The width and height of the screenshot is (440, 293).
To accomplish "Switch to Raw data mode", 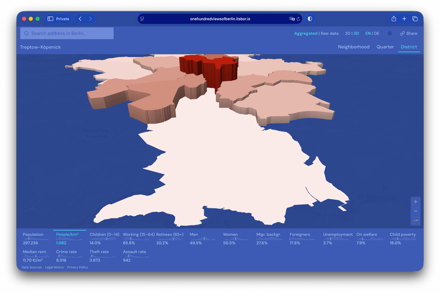I will point(330,33).
